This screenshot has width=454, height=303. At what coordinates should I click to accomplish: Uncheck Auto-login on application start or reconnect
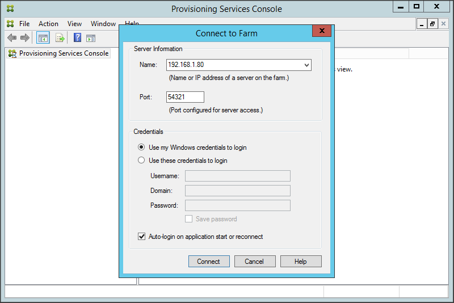click(x=142, y=237)
